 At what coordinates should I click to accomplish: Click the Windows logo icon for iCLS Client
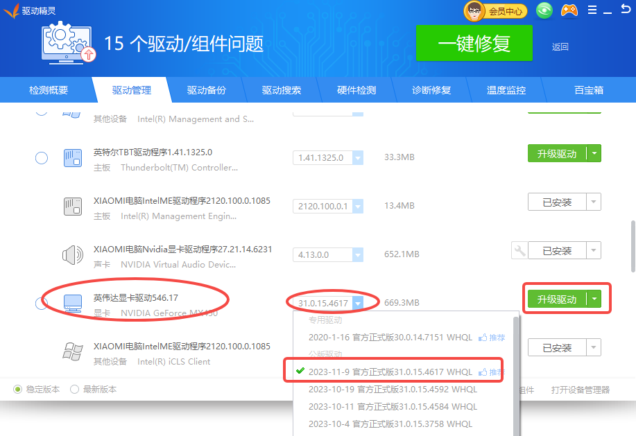73,351
